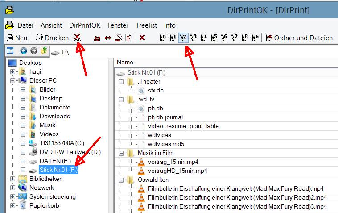
Task: Expand the Dokumente folder node
Action: pyautogui.click(x=23, y=107)
